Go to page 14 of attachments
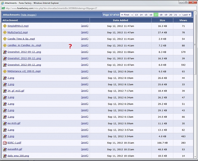 pyautogui.click(x=141, y=15)
